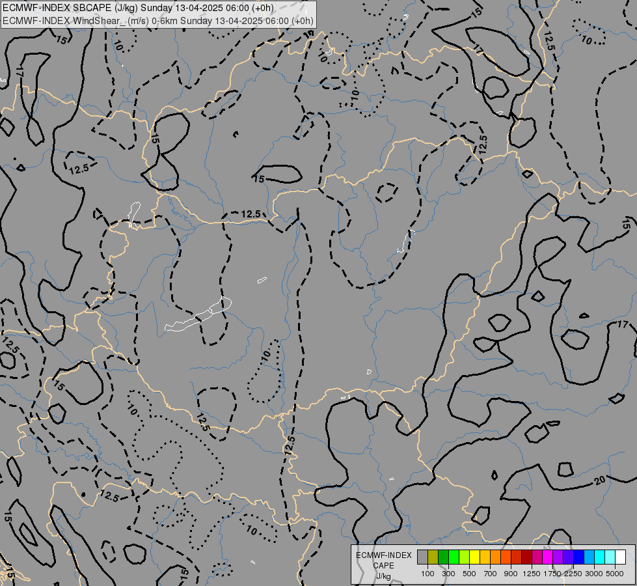Click the gray CAPE legend swatch

422,557
